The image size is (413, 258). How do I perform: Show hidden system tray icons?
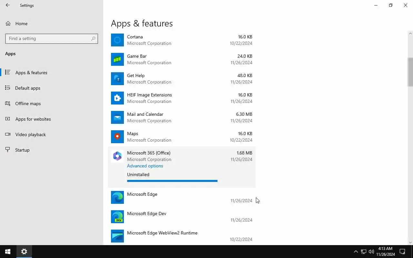[x=356, y=252]
